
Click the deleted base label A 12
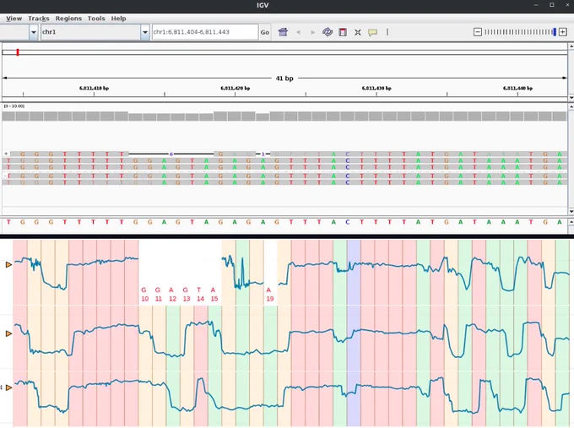click(172, 295)
